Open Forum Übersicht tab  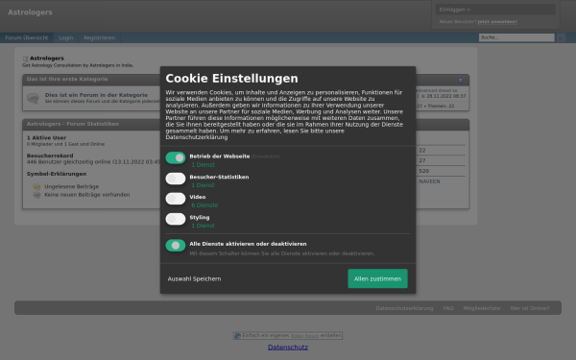tap(27, 37)
